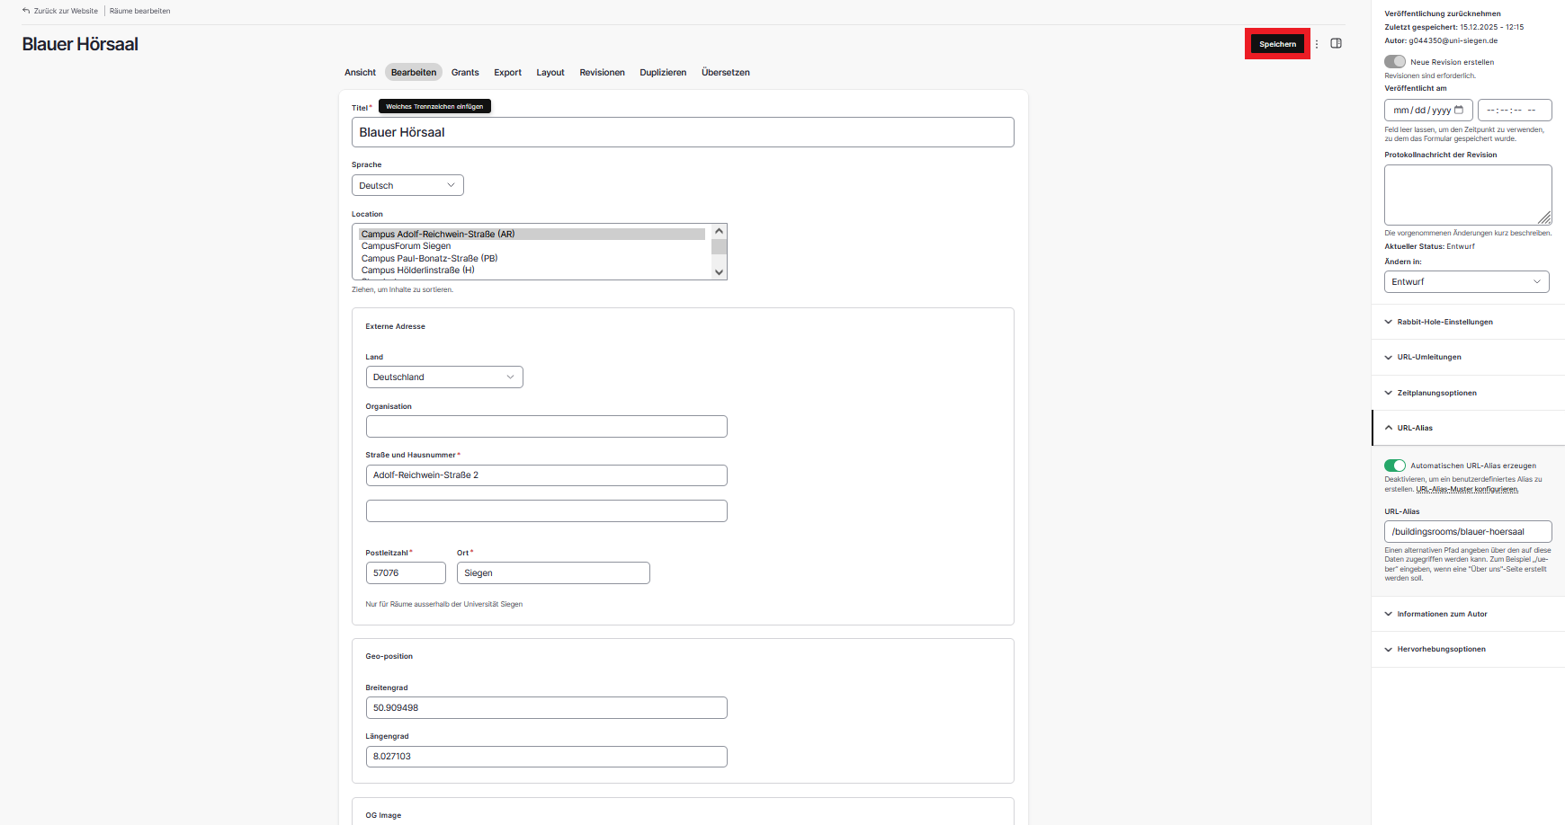This screenshot has height=825, width=1565.
Task: Open the Land dropdown showing Deutschland
Action: tap(444, 377)
